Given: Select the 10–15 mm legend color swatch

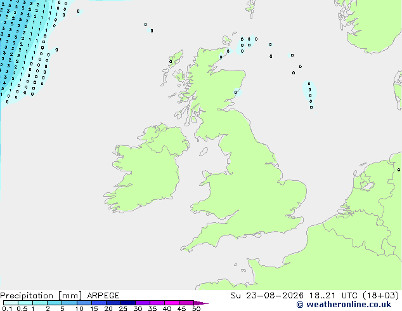Looking at the screenshot, I should click(84, 303).
